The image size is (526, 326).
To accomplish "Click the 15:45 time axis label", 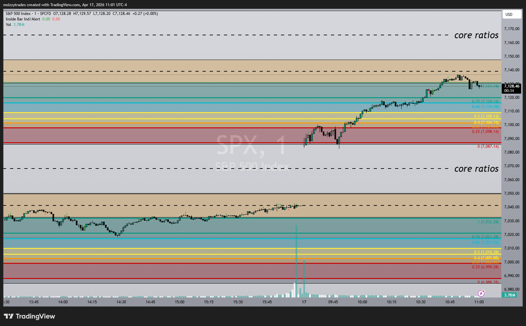I will pos(267,302).
